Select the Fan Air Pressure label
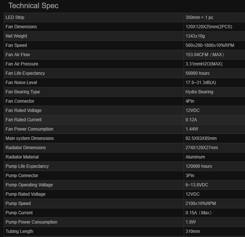 click(22, 64)
